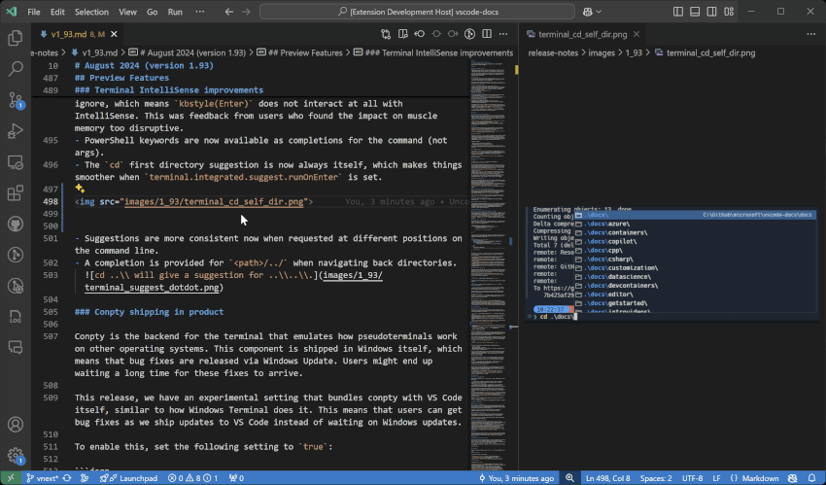Open more actions menu for v1_93.md editor
The image size is (826, 485).
point(503,34)
